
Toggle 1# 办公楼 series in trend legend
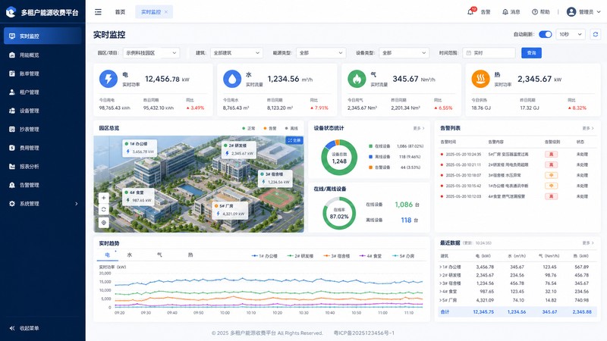point(265,256)
